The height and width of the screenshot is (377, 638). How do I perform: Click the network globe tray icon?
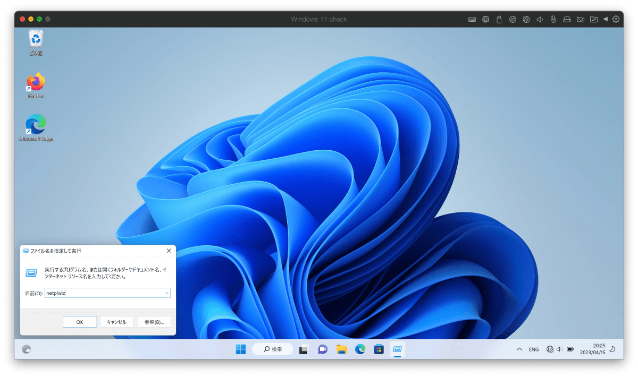point(550,349)
